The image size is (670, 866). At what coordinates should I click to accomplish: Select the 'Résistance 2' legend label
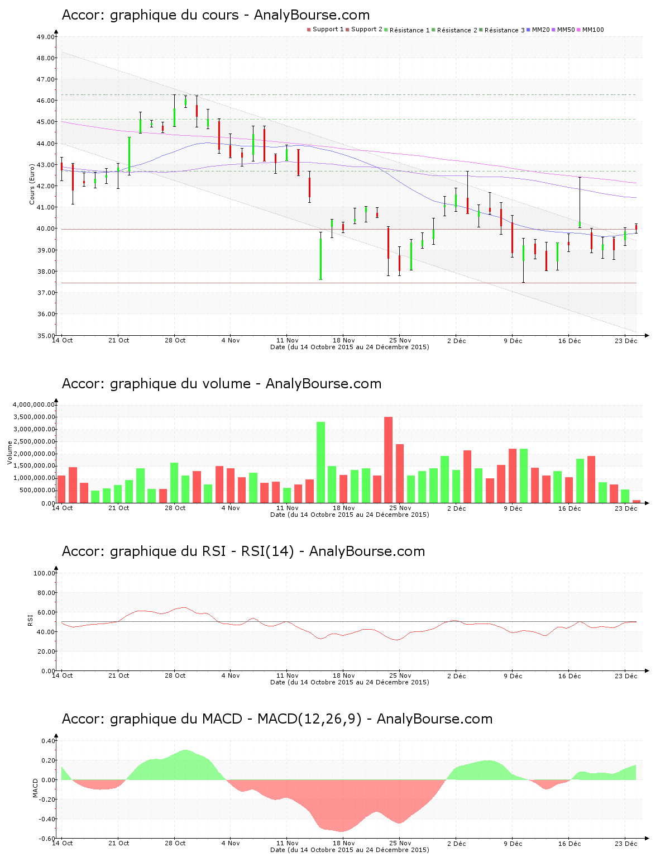click(457, 30)
